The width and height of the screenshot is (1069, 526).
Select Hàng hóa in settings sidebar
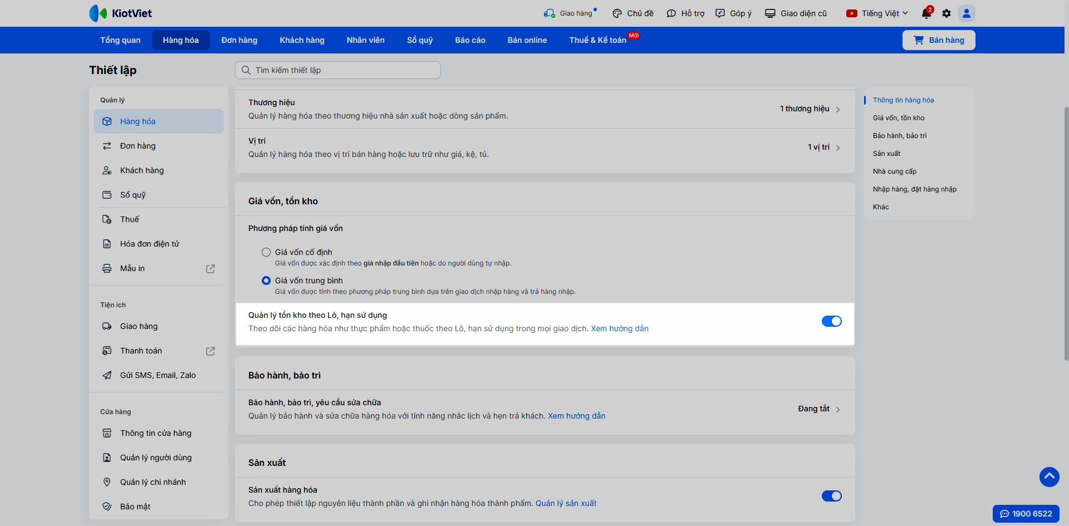[159, 121]
